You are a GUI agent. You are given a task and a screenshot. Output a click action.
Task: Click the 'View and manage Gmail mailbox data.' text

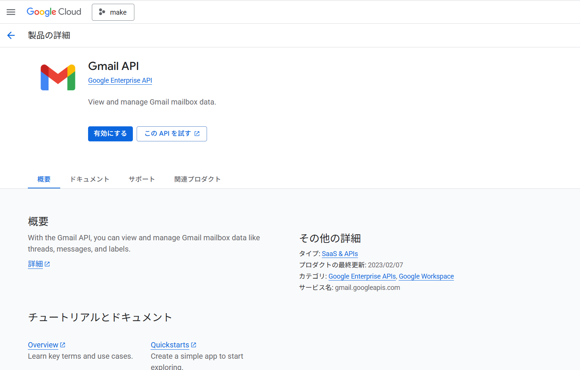(152, 102)
